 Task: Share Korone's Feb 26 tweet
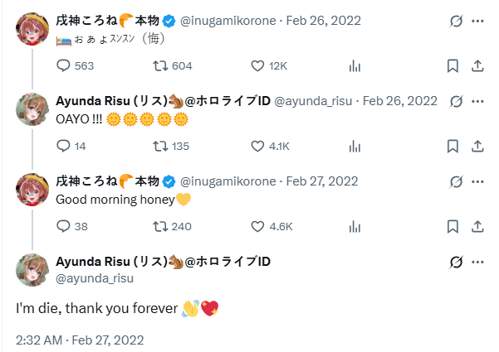pos(477,65)
